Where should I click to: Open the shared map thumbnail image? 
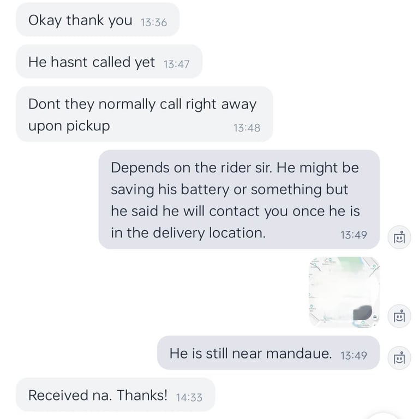(x=344, y=292)
